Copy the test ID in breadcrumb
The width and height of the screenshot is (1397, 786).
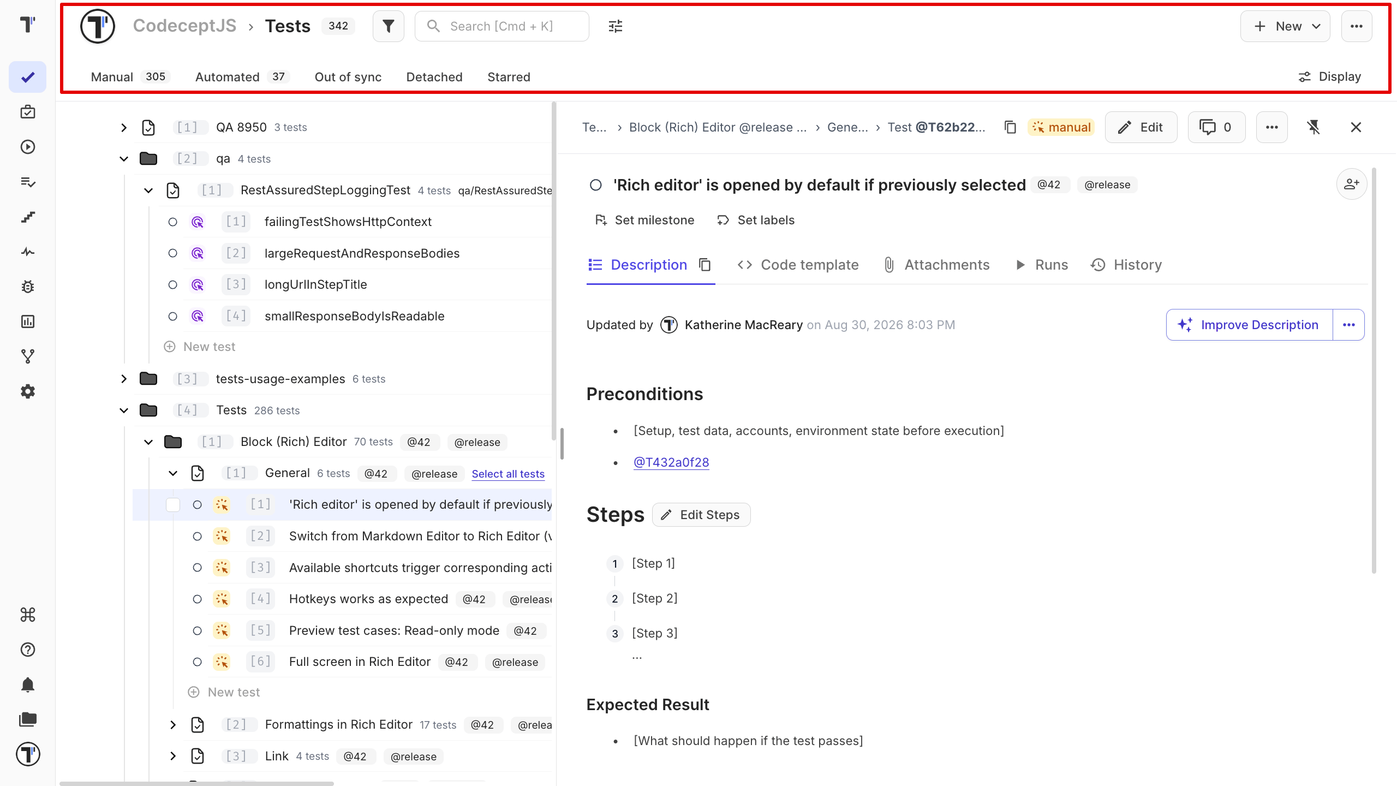(1010, 127)
